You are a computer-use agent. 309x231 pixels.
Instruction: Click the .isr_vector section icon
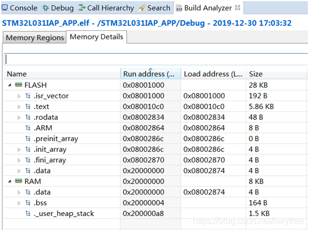[x=28, y=96]
